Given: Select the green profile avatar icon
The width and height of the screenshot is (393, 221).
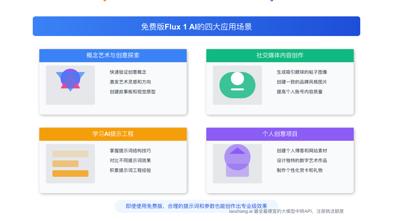Looking at the screenshot, I should pos(237,85).
